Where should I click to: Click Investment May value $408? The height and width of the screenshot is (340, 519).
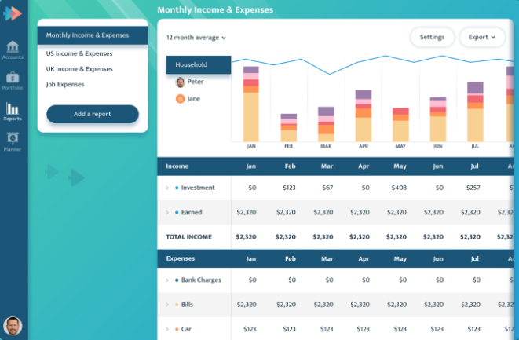coord(399,188)
